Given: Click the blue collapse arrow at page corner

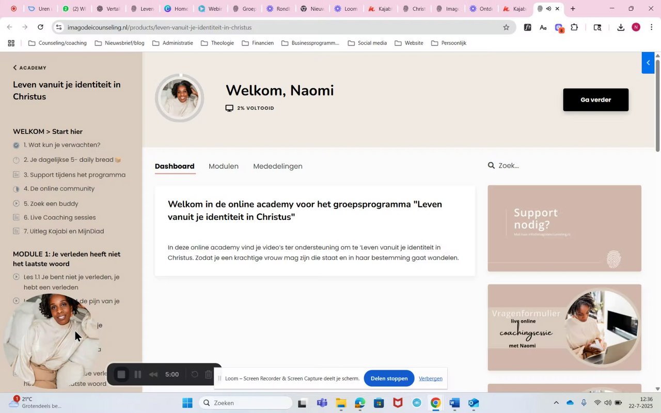Looking at the screenshot, I should point(648,63).
